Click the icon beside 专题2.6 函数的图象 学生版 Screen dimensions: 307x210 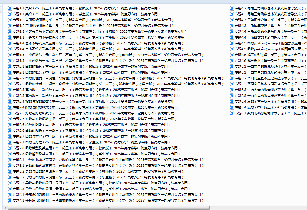coord(9,131)
